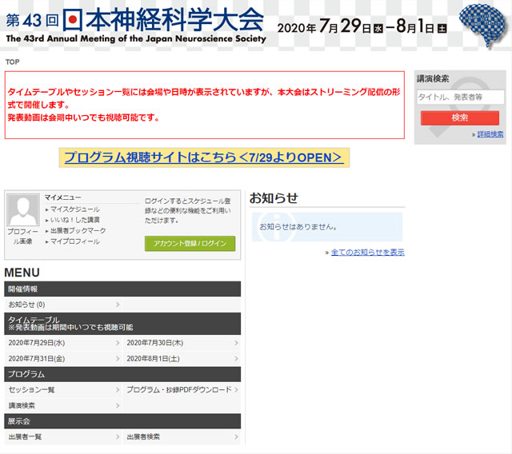The width and height of the screenshot is (512, 454).
Task: Click chevron next to 2020年8月1日(土)
Action: pyautogui.click(x=237, y=359)
